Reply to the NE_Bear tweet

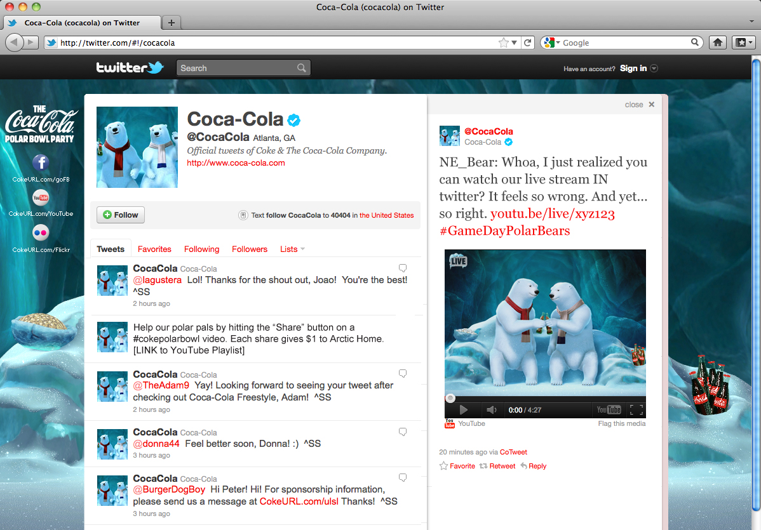point(534,466)
